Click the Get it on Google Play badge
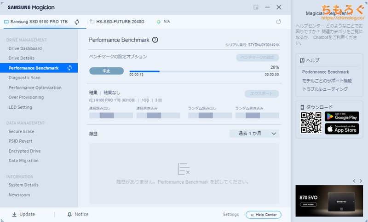 click(x=342, y=117)
